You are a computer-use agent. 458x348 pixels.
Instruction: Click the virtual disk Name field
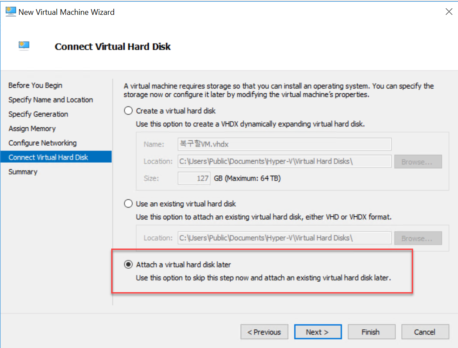click(284, 144)
